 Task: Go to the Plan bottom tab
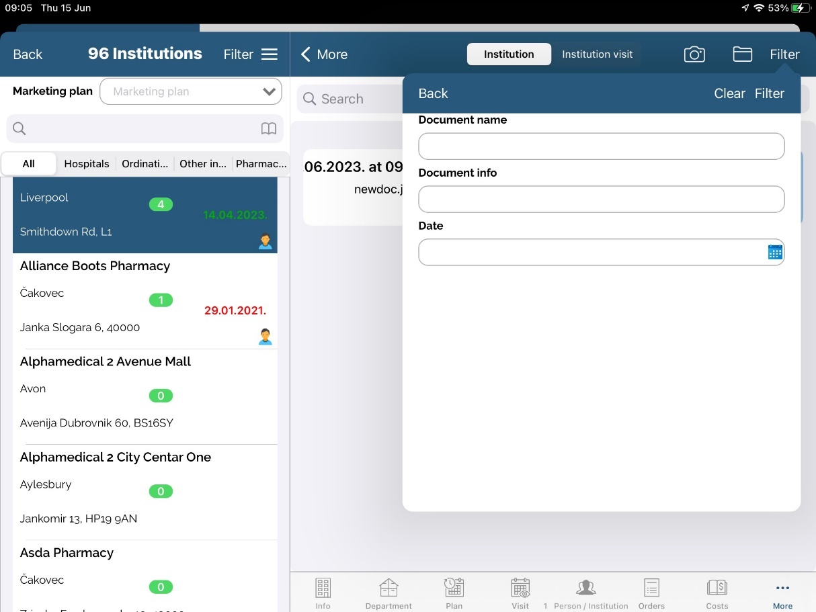coord(454,593)
